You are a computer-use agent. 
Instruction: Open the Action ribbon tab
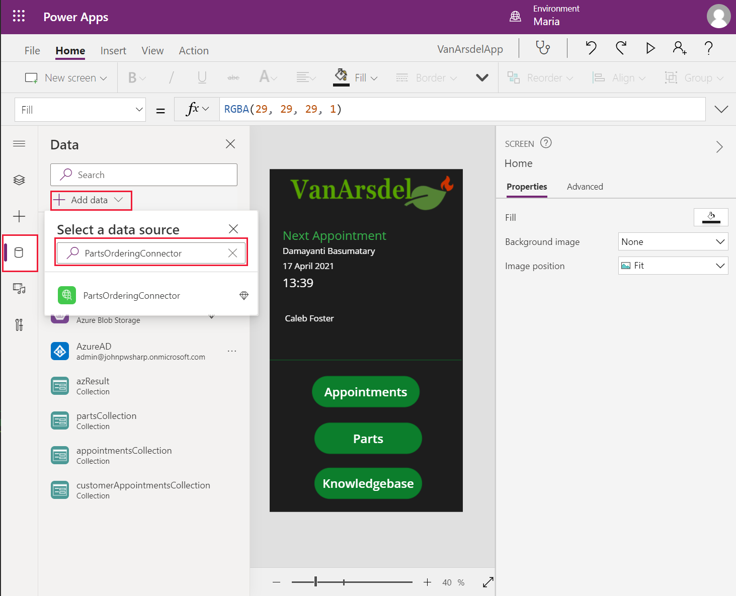pos(194,51)
